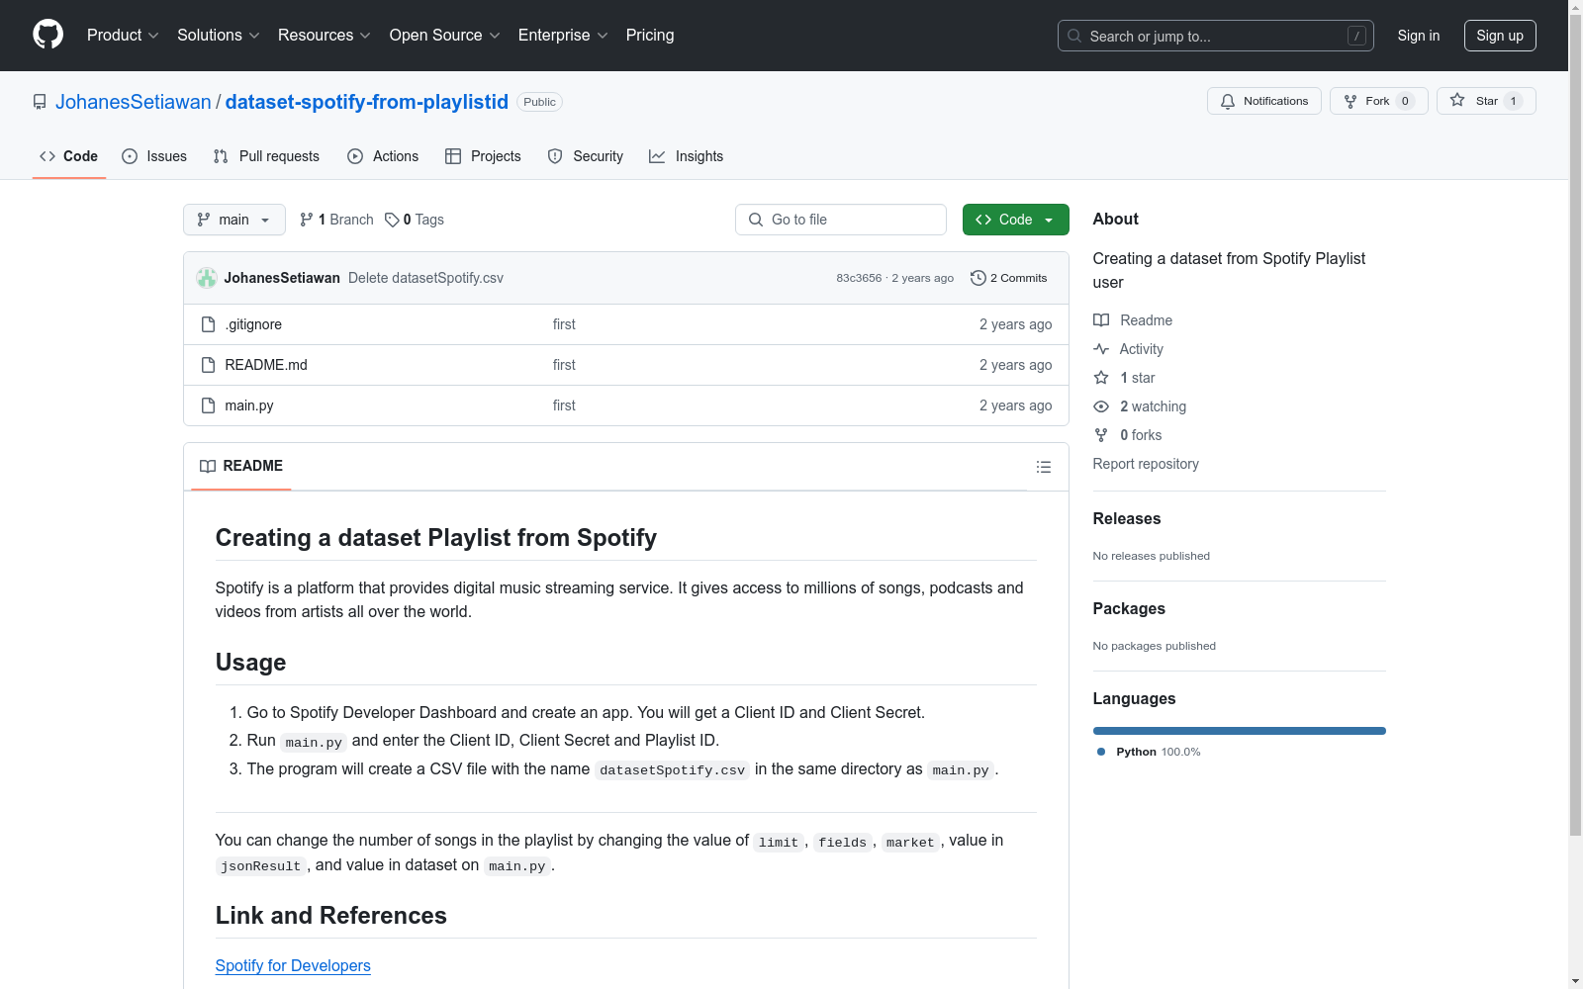Select the README tab header

pos(241,466)
